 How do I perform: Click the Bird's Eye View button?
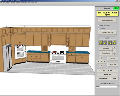point(107,70)
